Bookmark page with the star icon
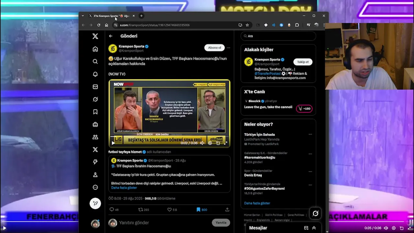Screen dimensions: 414x233 pyautogui.click(x=247, y=25)
